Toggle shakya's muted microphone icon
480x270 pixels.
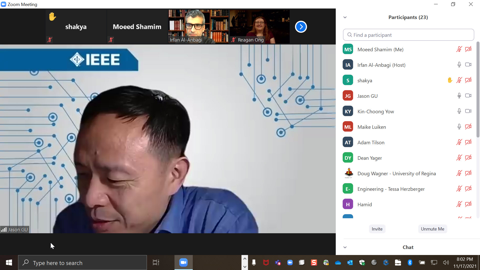click(x=459, y=80)
